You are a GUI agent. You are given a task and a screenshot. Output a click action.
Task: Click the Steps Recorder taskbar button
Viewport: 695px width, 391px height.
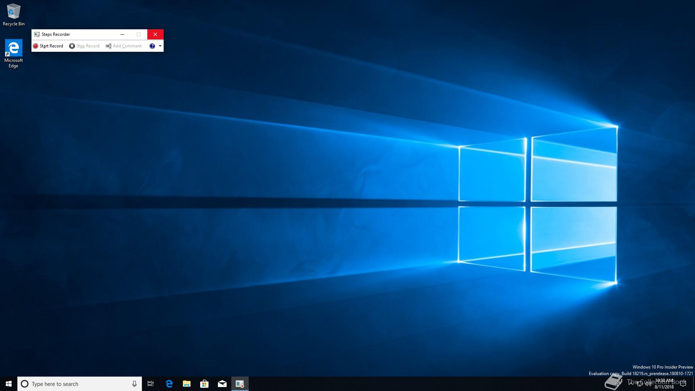(x=240, y=384)
